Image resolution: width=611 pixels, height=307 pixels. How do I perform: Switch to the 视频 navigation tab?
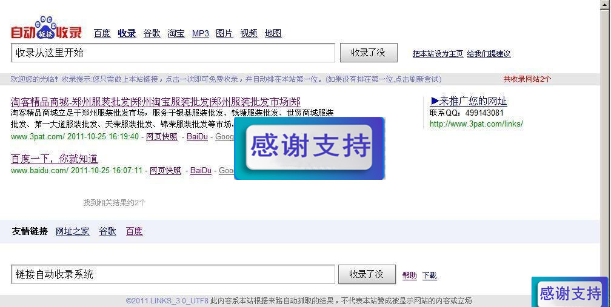[x=249, y=33]
